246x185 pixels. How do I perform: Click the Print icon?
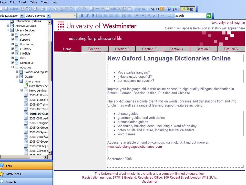pos(43,9)
